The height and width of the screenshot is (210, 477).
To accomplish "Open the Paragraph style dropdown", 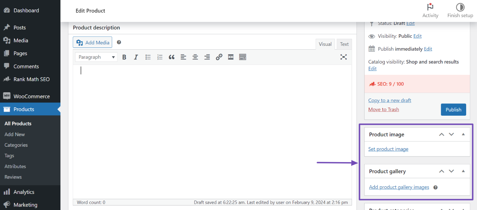I will click(x=96, y=57).
